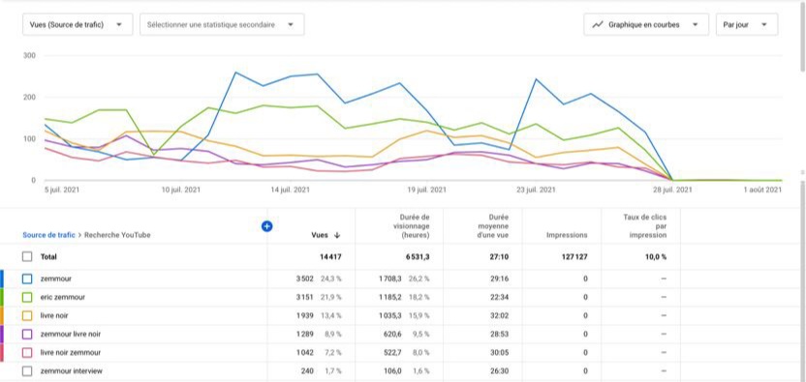Toggle the eric zemmour row checkbox
The width and height of the screenshot is (806, 382).
(x=27, y=297)
